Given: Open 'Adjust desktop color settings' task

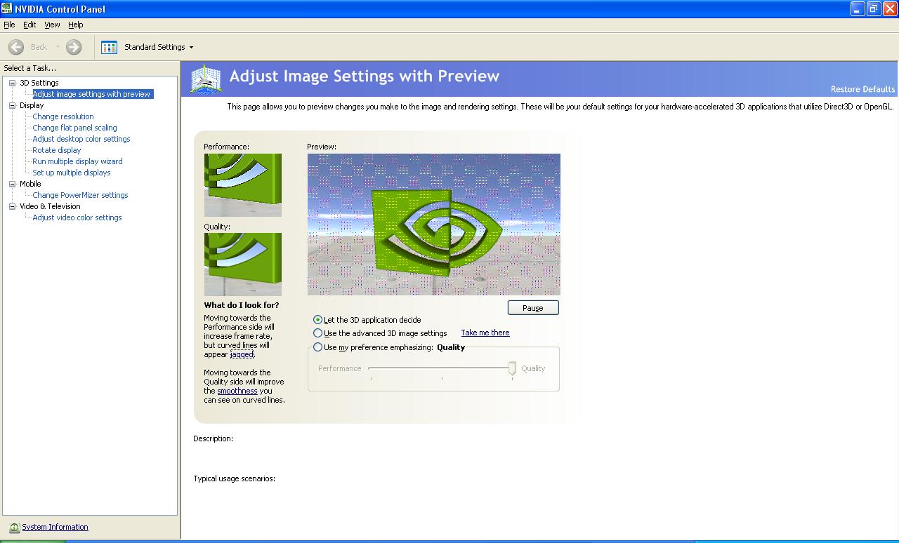Looking at the screenshot, I should pyautogui.click(x=81, y=139).
